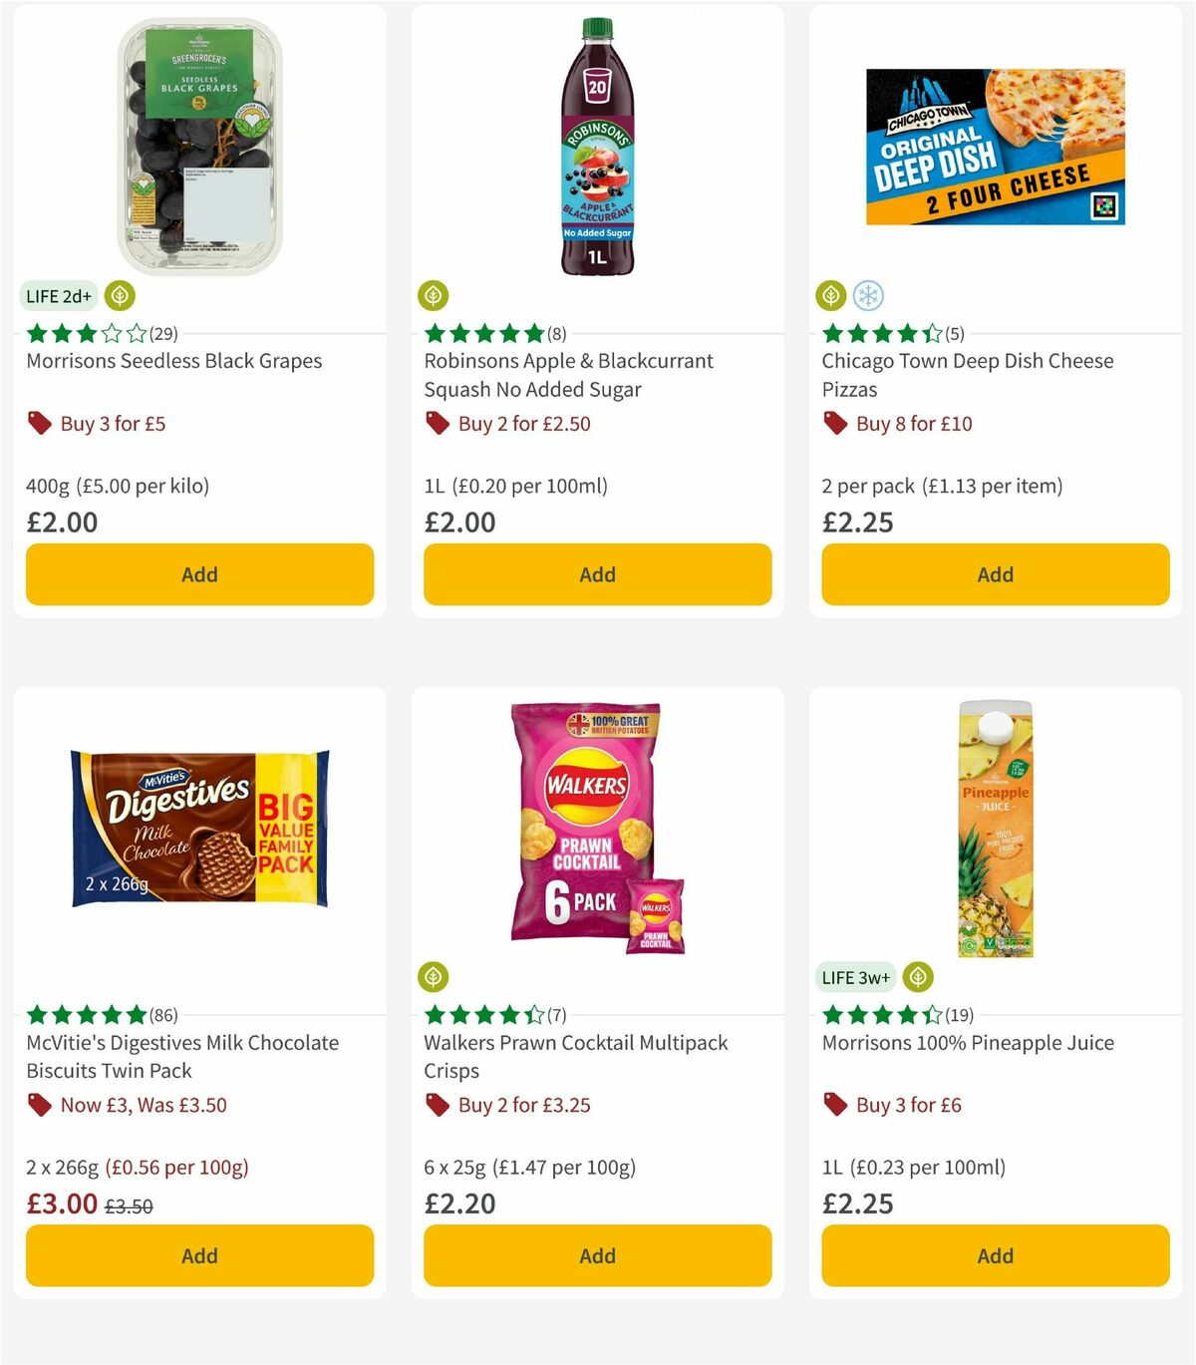Click the organic leaf icon on Chicago Town pizzas
This screenshot has width=1196, height=1365.
click(830, 295)
